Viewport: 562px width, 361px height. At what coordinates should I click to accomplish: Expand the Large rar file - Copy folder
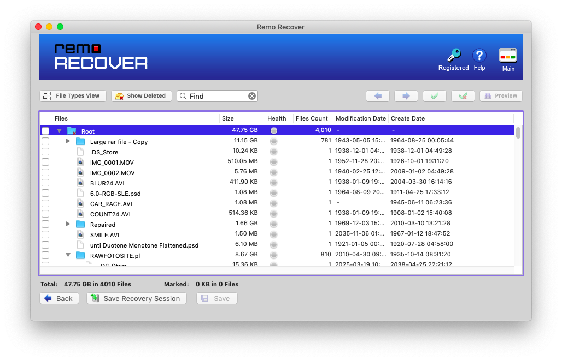pos(68,141)
